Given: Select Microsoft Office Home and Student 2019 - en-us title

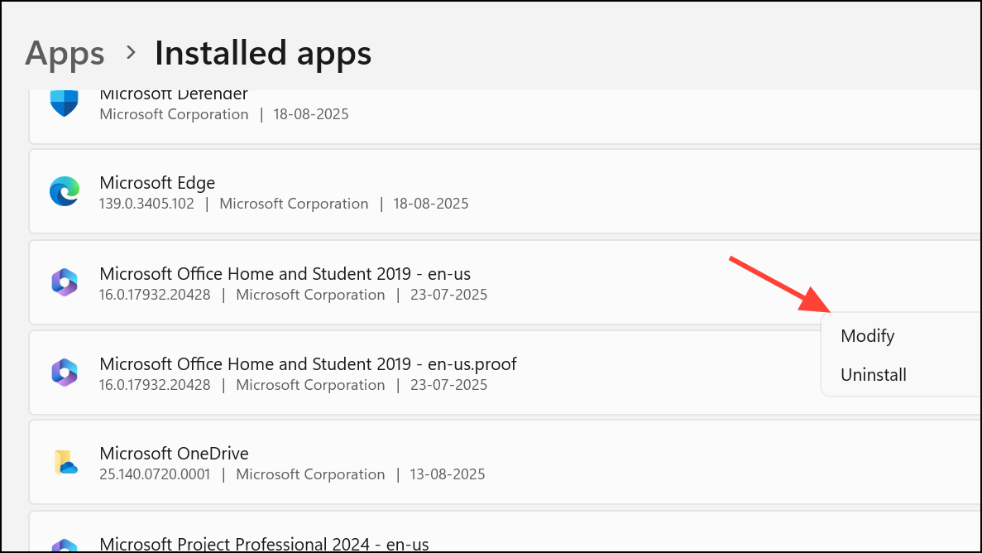Looking at the screenshot, I should (285, 274).
